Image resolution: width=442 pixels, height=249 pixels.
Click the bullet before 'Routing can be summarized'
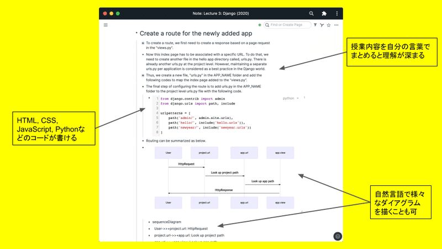[143, 141]
